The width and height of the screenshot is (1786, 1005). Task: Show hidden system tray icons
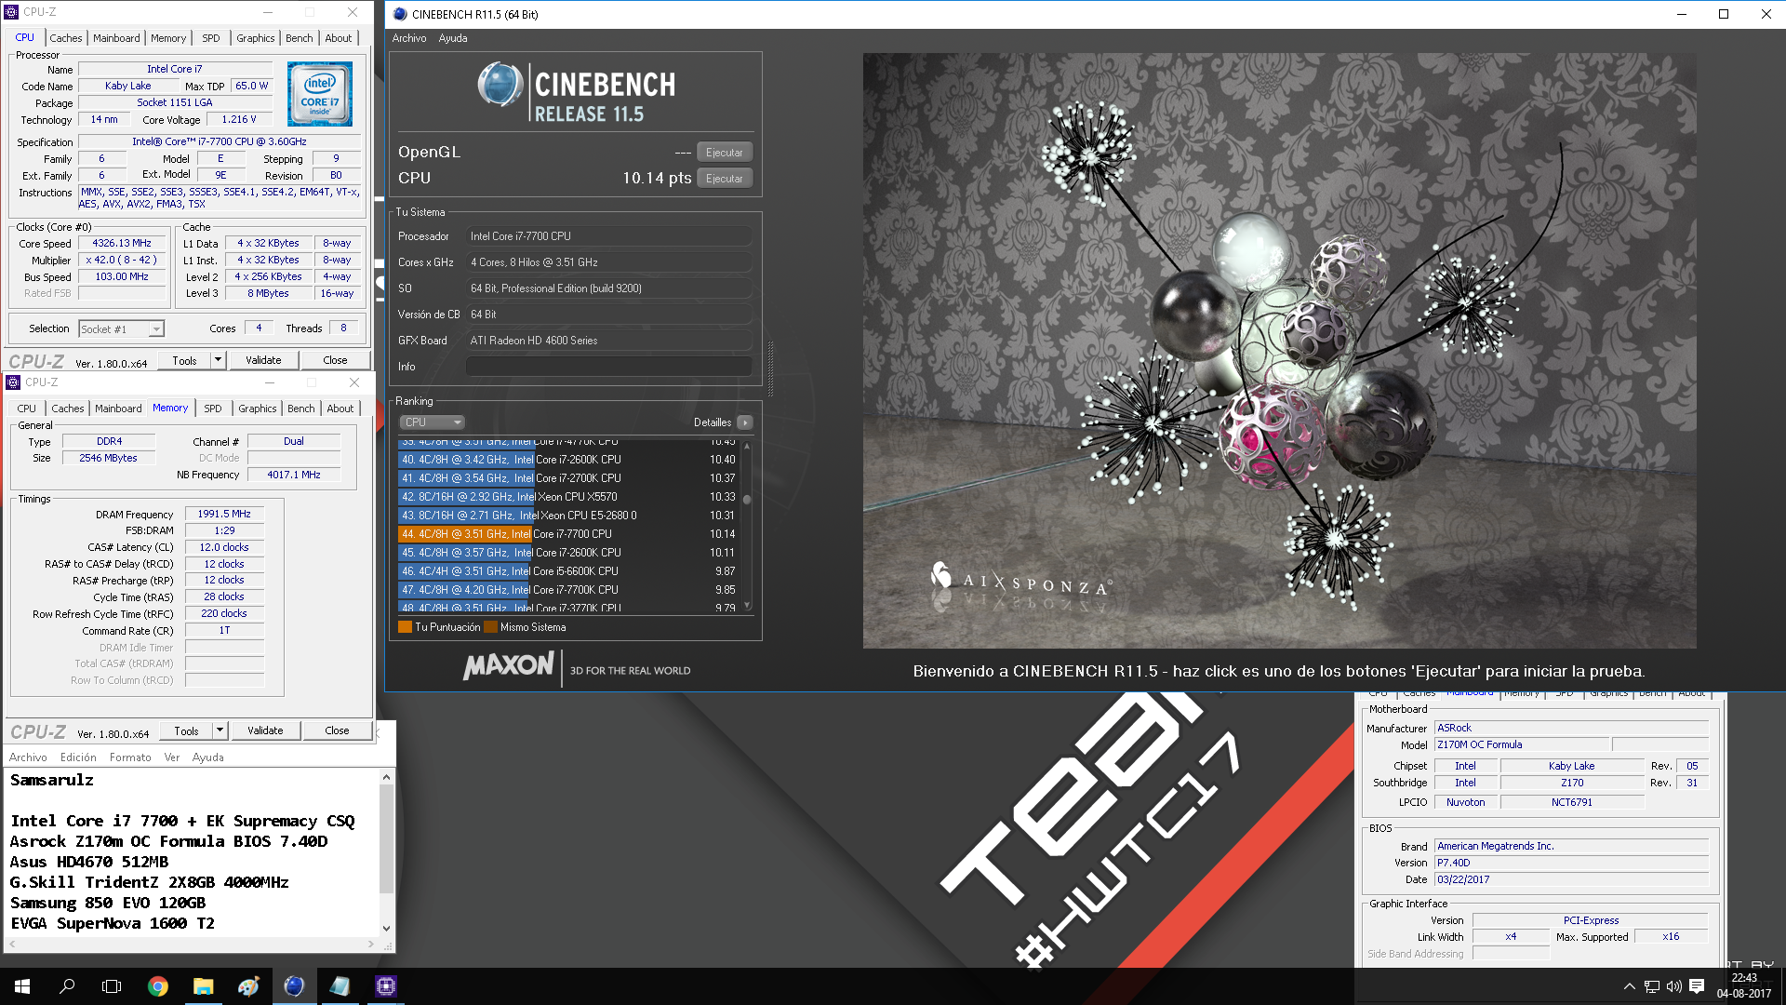pos(1629,986)
